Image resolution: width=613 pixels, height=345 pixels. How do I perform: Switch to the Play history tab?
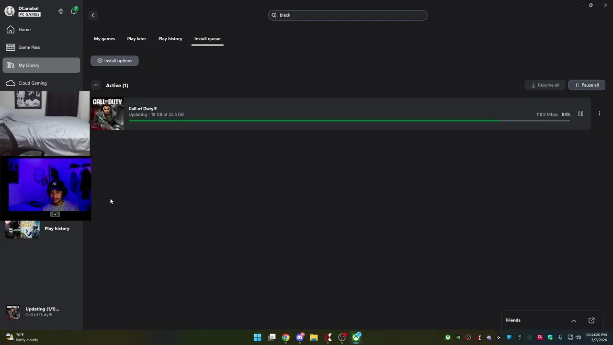[170, 39]
